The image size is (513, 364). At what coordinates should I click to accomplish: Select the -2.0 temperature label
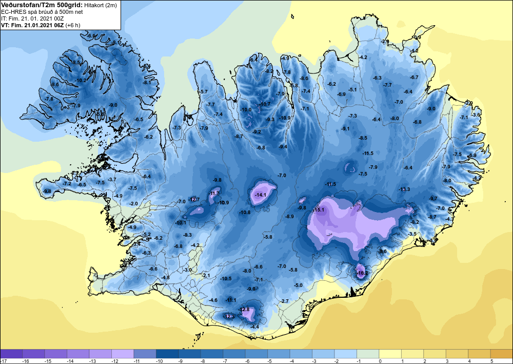click(x=133, y=203)
